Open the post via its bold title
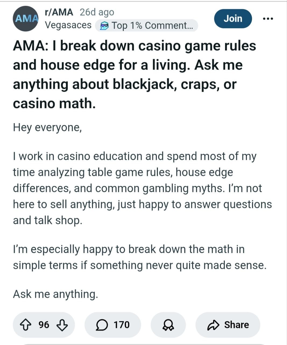Viewport: 287px width, 345px height. pos(134,74)
